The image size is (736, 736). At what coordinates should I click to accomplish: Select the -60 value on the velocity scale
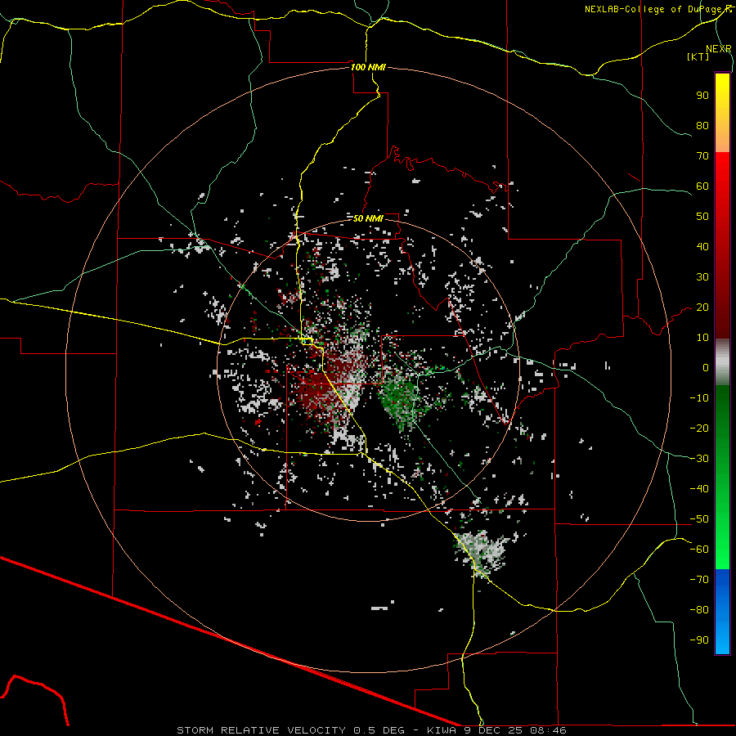pyautogui.click(x=699, y=550)
